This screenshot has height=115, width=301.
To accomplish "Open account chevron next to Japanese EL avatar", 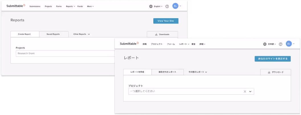I will point(294,44).
